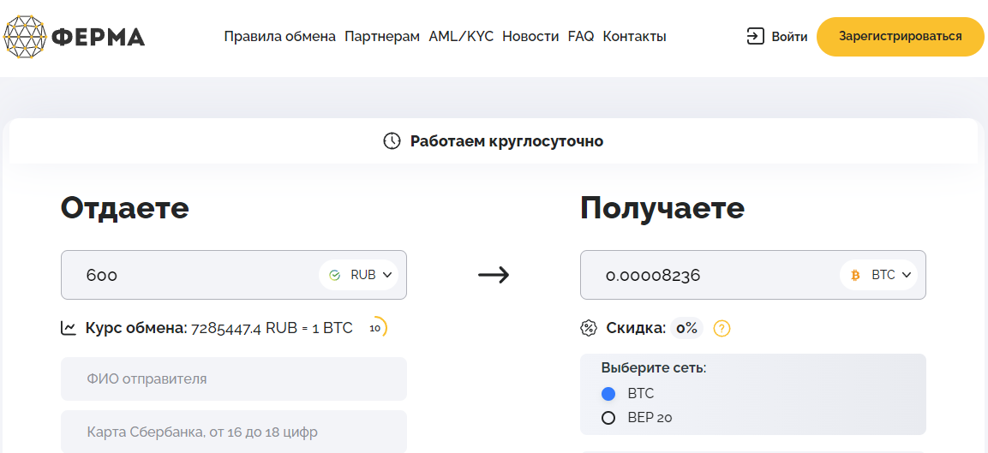Viewport: 988px width, 453px height.
Task: Go to Контакты page
Action: 634,37
